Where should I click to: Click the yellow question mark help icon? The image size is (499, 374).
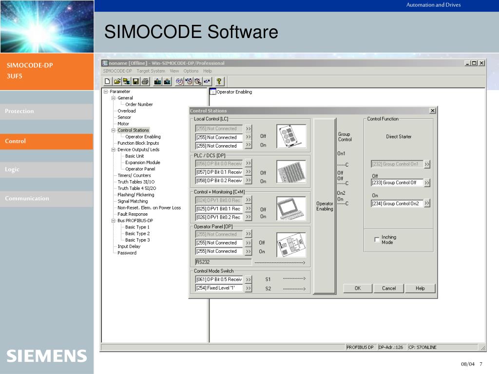(x=219, y=81)
